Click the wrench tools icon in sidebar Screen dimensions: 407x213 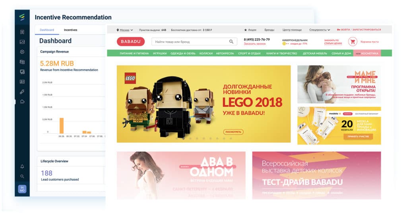click(22, 92)
